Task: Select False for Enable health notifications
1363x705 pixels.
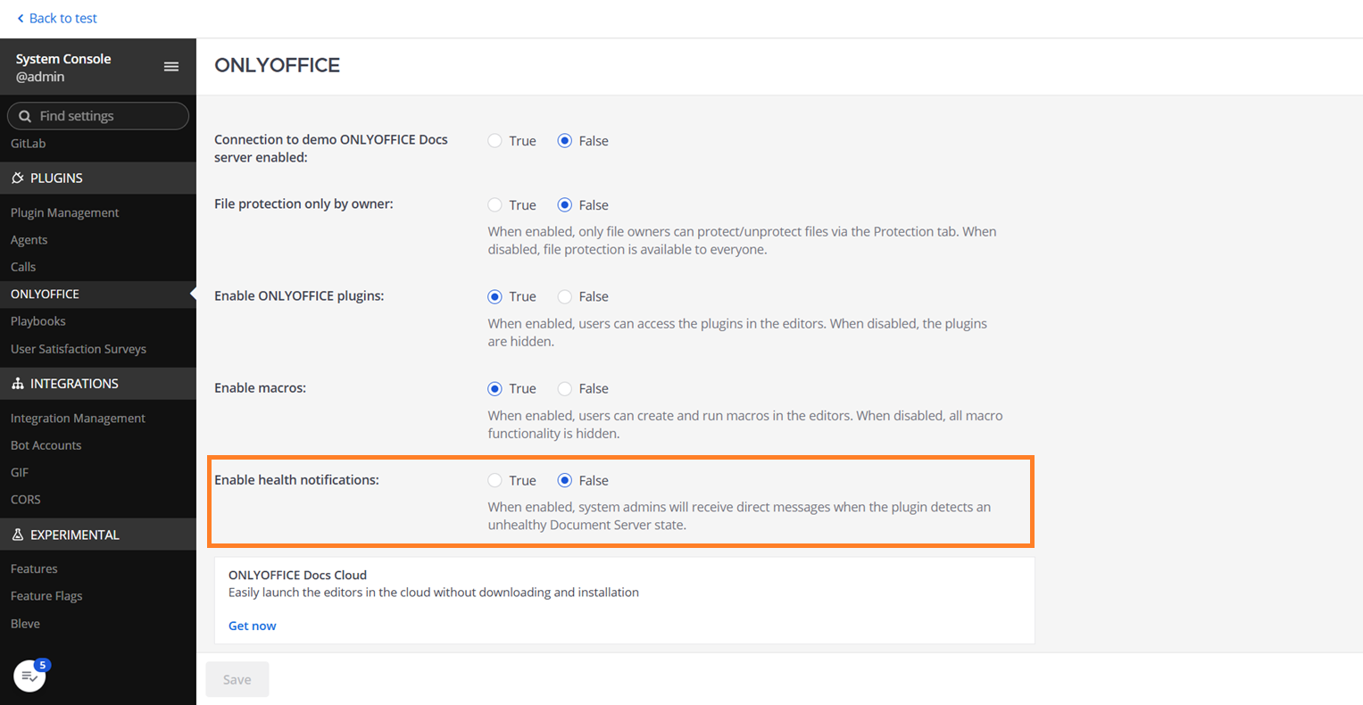Action: [564, 481]
